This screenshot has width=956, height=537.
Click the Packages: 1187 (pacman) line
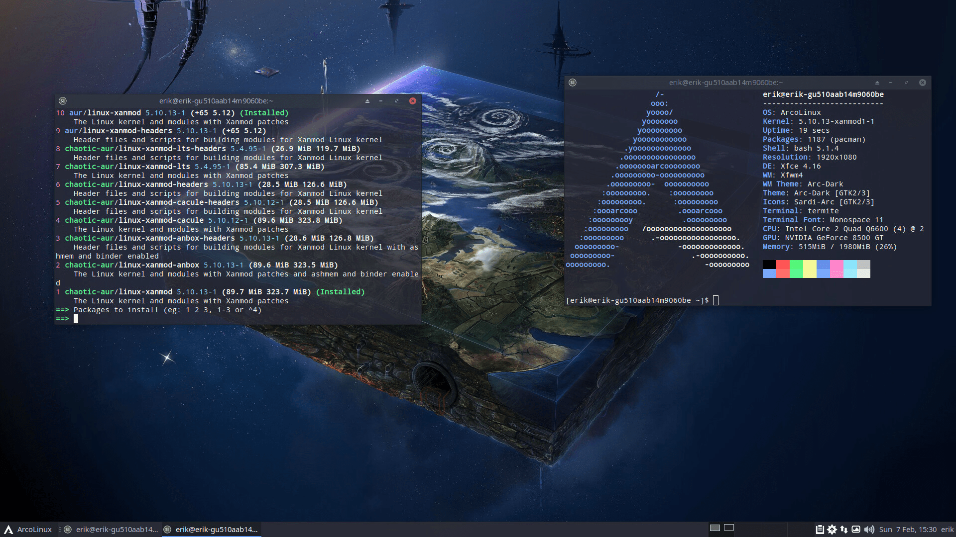814,139
